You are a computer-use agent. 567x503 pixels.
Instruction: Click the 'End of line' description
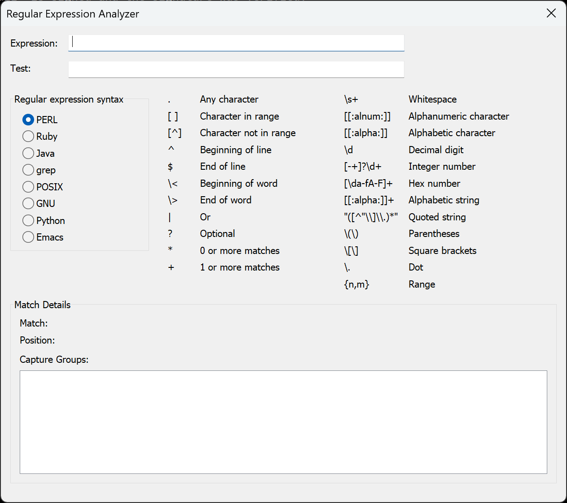(x=223, y=166)
